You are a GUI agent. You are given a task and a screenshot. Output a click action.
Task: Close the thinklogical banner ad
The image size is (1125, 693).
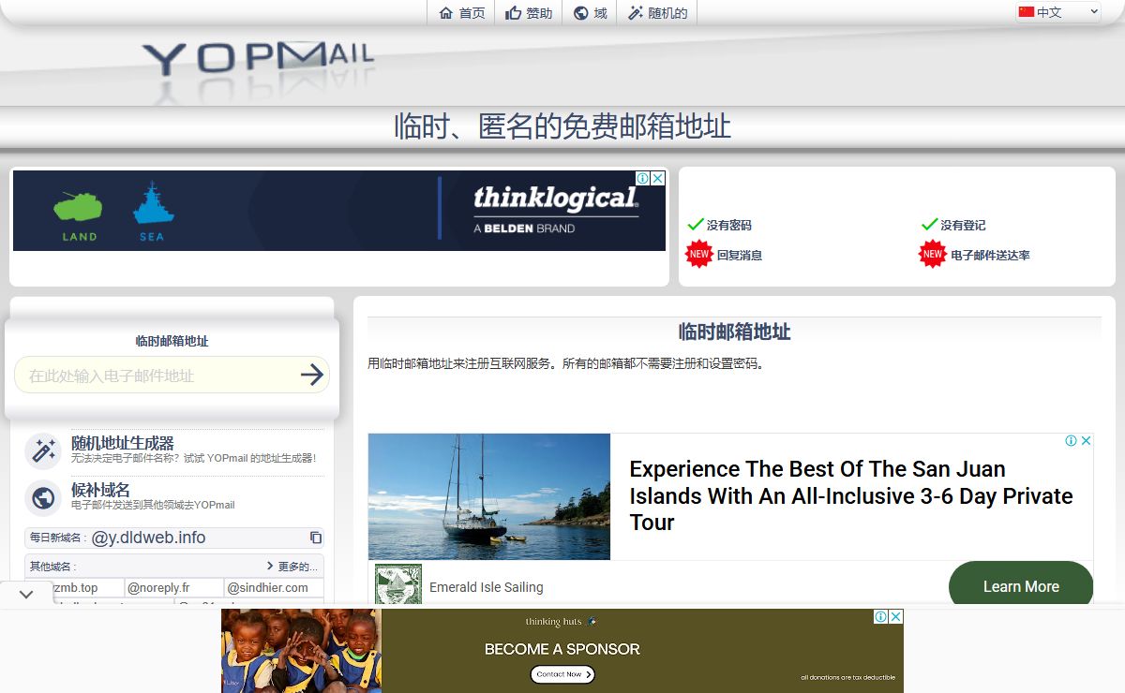click(x=658, y=178)
